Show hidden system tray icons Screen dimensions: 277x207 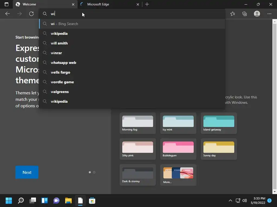tap(230, 201)
